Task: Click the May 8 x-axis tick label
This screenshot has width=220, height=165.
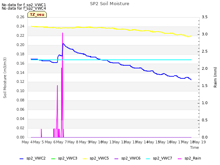Action: tap(73, 142)
